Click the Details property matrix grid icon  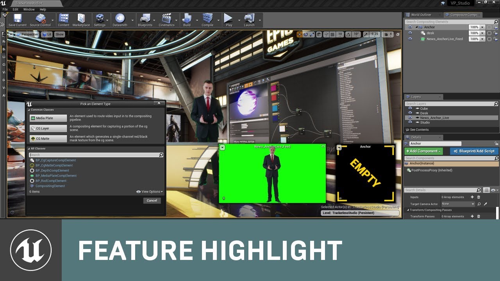(x=486, y=190)
